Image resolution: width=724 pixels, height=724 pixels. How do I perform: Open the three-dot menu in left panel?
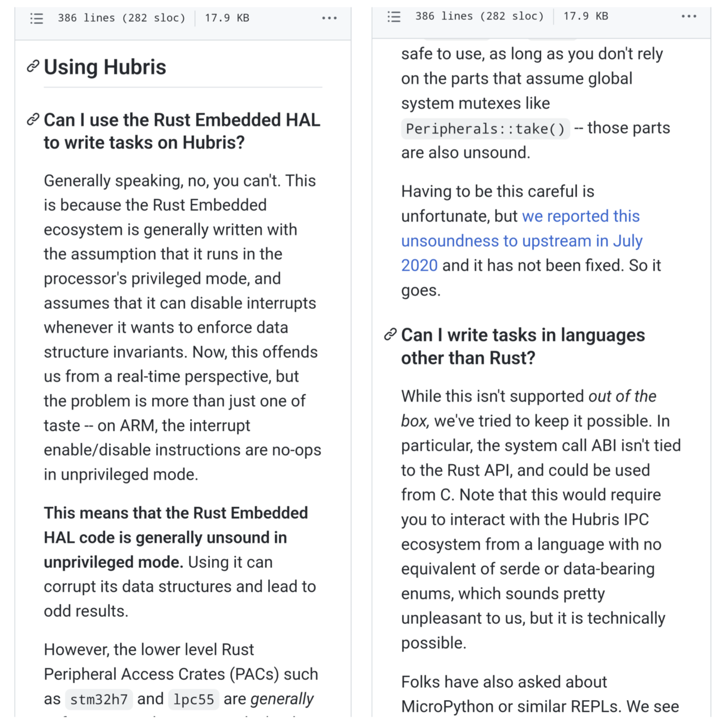329,18
